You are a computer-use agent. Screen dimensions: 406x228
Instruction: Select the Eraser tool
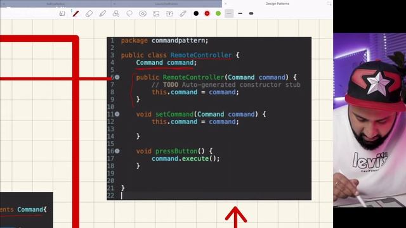(89, 14)
